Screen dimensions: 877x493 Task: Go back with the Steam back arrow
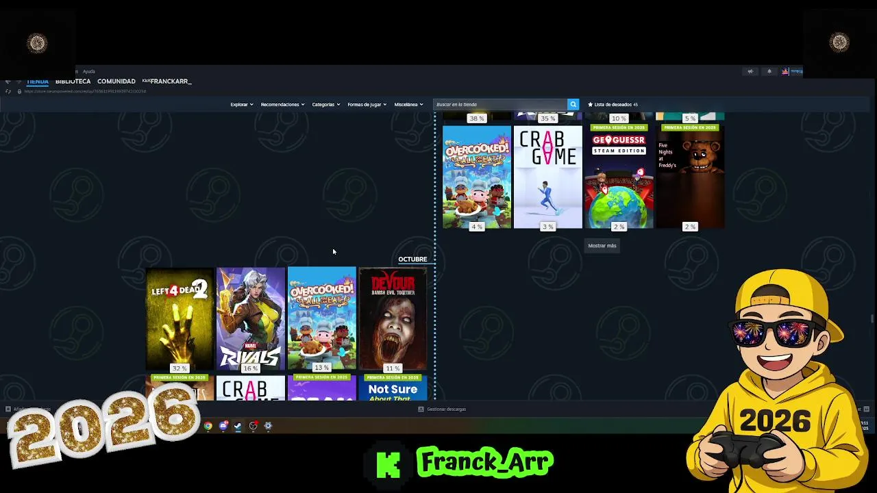[x=8, y=81]
